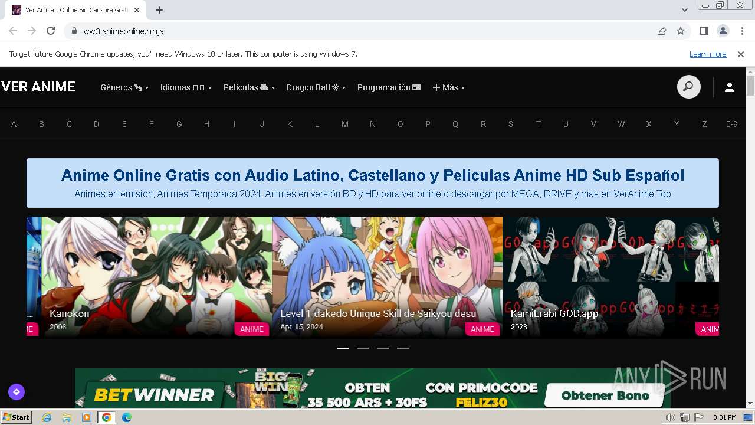Click the Learn more link

(708, 54)
